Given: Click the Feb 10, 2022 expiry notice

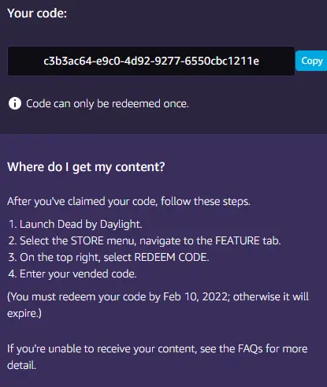Looking at the screenshot, I should click(158, 305).
